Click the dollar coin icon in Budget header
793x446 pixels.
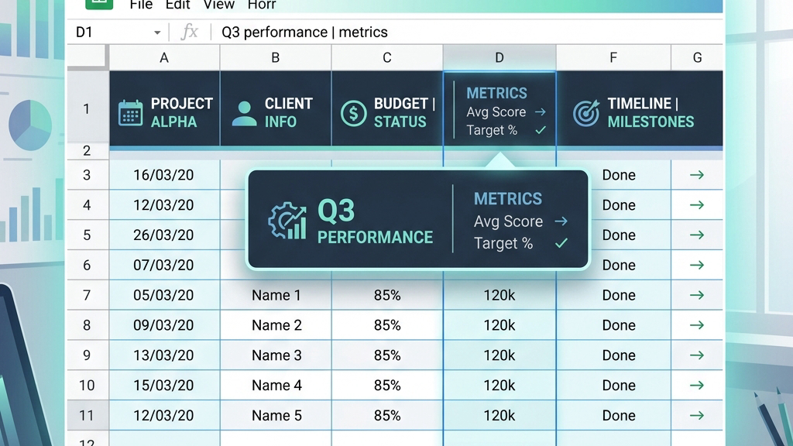(353, 113)
